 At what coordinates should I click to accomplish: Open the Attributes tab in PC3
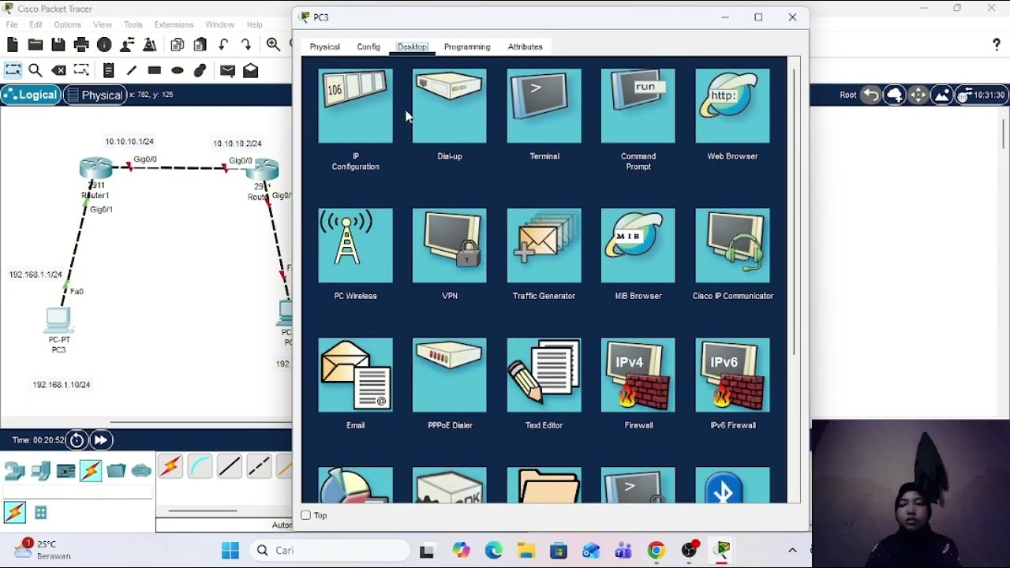(x=526, y=47)
